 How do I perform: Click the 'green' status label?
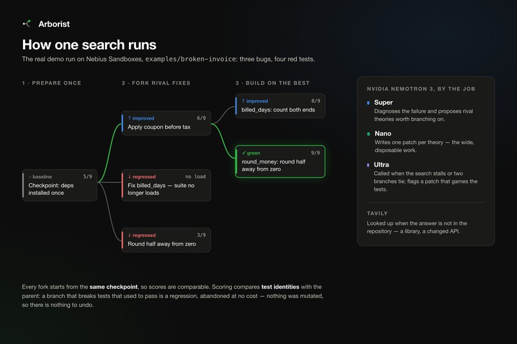[253, 153]
